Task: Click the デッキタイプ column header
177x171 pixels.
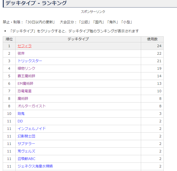Action: tap(78, 39)
